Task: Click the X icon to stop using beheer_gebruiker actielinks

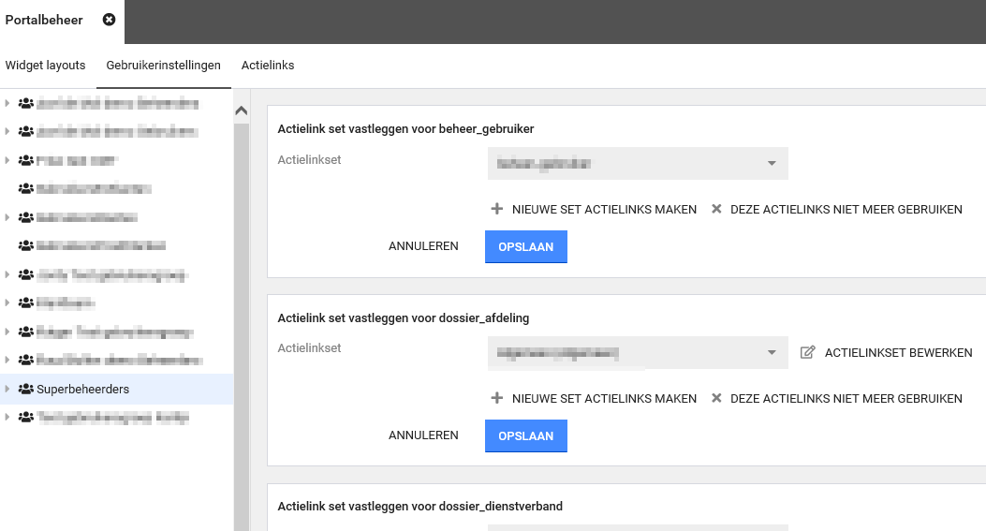Action: tap(716, 210)
